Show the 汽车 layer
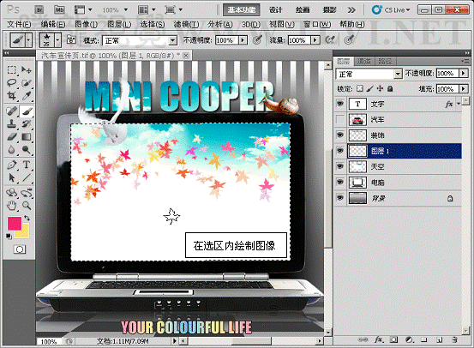474x348 pixels. (340, 120)
